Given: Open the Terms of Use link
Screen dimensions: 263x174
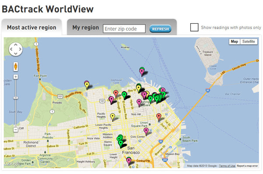Looking at the screenshot, I should (x=227, y=166).
